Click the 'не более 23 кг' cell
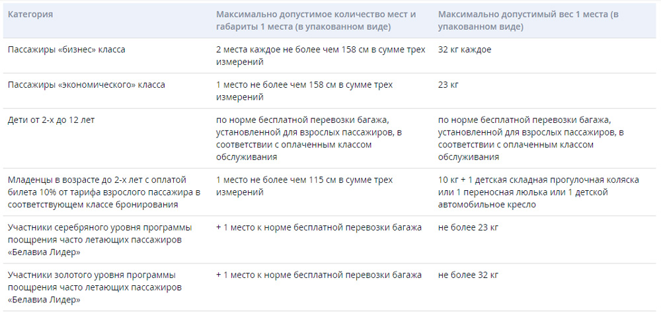The width and height of the screenshot is (661, 315). 468,228
